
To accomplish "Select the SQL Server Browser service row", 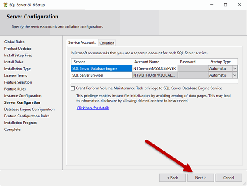I will [102, 75].
